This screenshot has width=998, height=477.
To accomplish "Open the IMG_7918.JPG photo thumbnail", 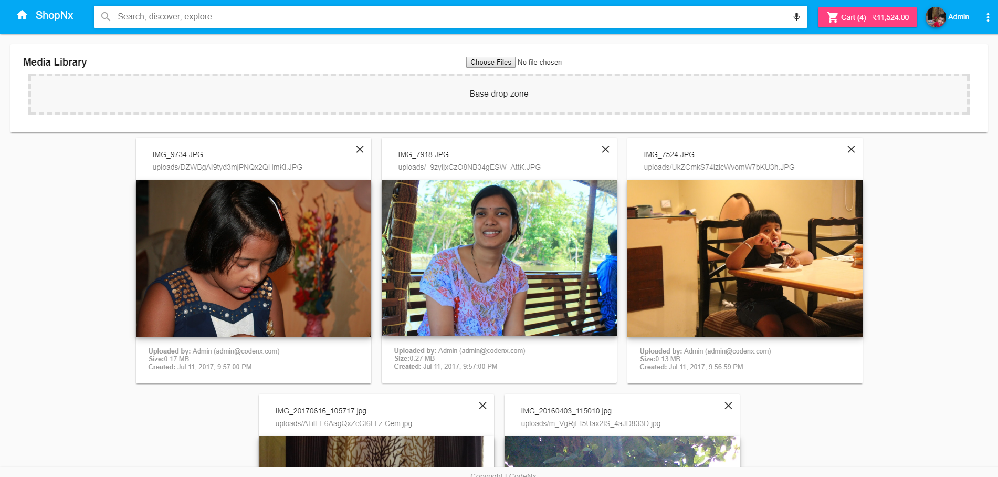I will (499, 258).
